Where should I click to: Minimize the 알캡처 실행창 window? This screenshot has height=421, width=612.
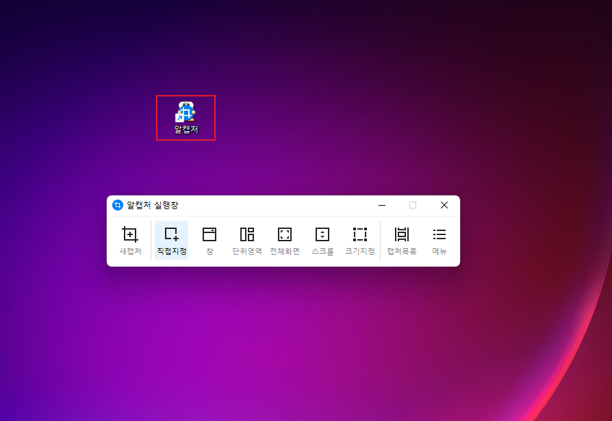coord(382,205)
